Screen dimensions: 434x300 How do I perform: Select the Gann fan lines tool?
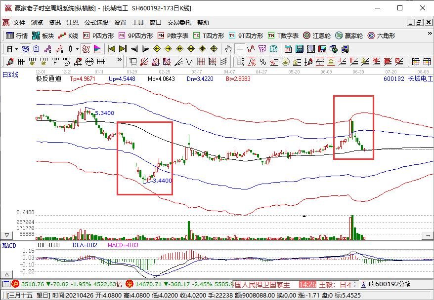144,62
